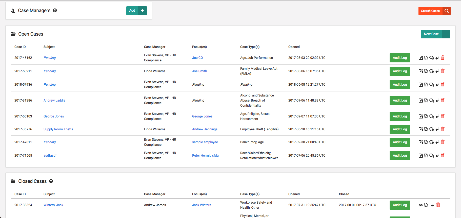Open focus link Andrew Jennings
Viewport: 461px width, 218px height.
[205, 129]
